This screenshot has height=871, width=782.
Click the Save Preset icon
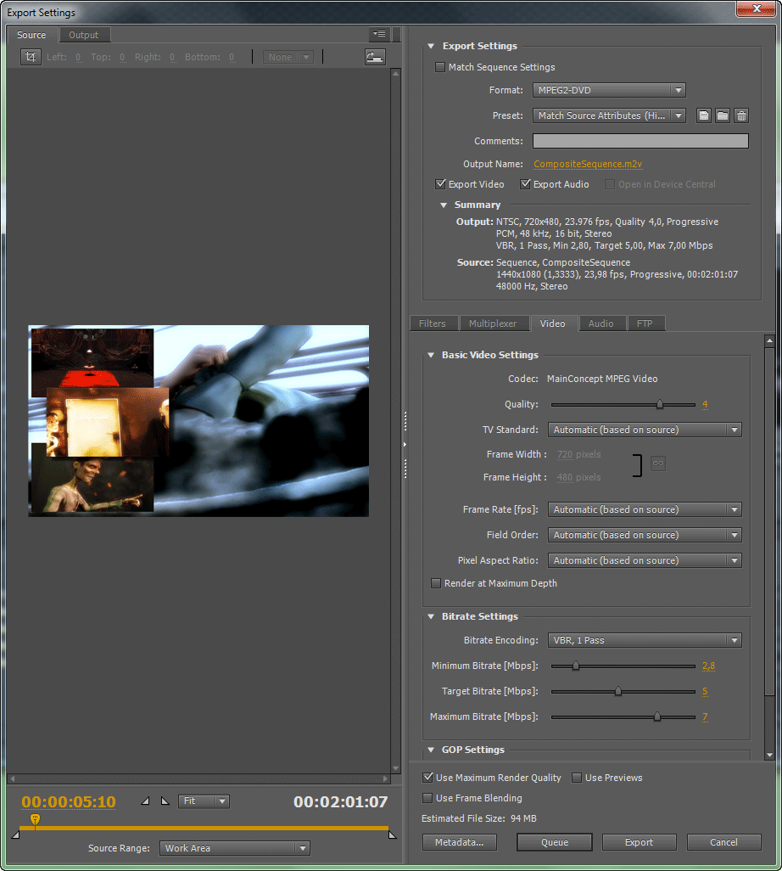(x=704, y=115)
